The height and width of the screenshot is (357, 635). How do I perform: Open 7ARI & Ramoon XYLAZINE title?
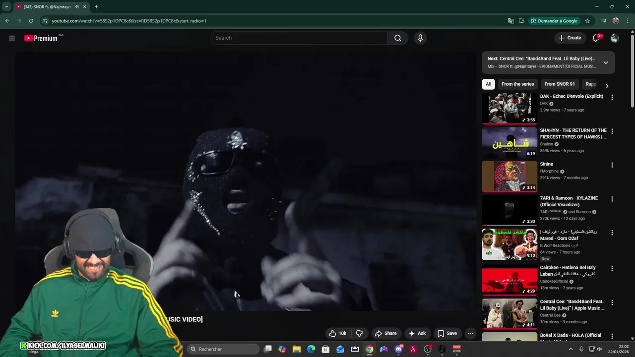569,201
